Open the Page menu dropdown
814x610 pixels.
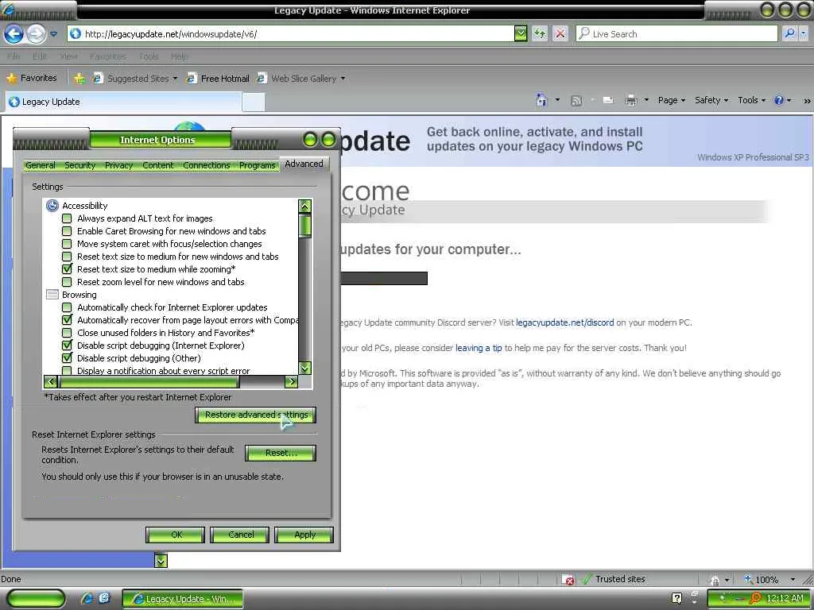pos(672,100)
